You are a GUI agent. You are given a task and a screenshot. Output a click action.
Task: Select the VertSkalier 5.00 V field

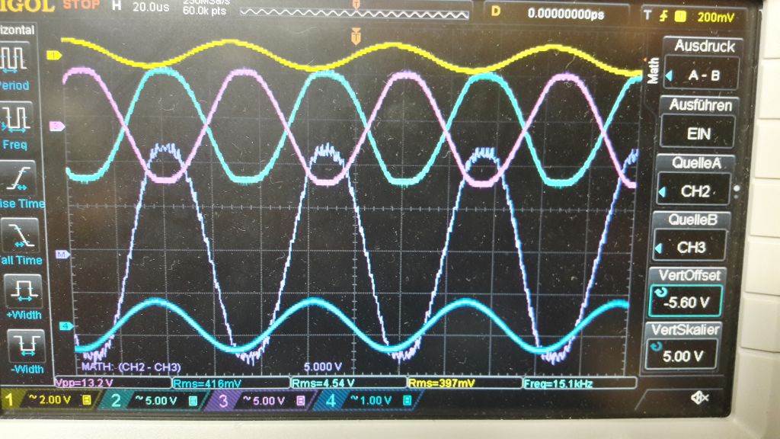coord(682,356)
